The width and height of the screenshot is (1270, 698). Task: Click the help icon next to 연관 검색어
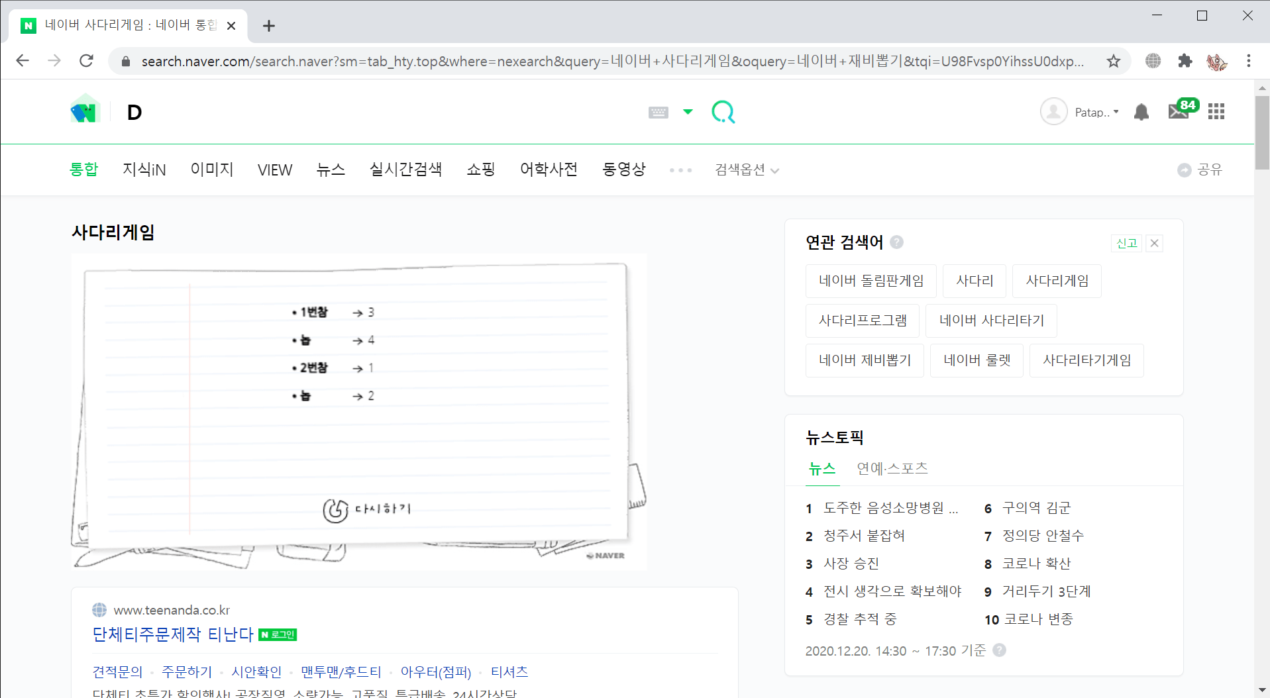(896, 242)
